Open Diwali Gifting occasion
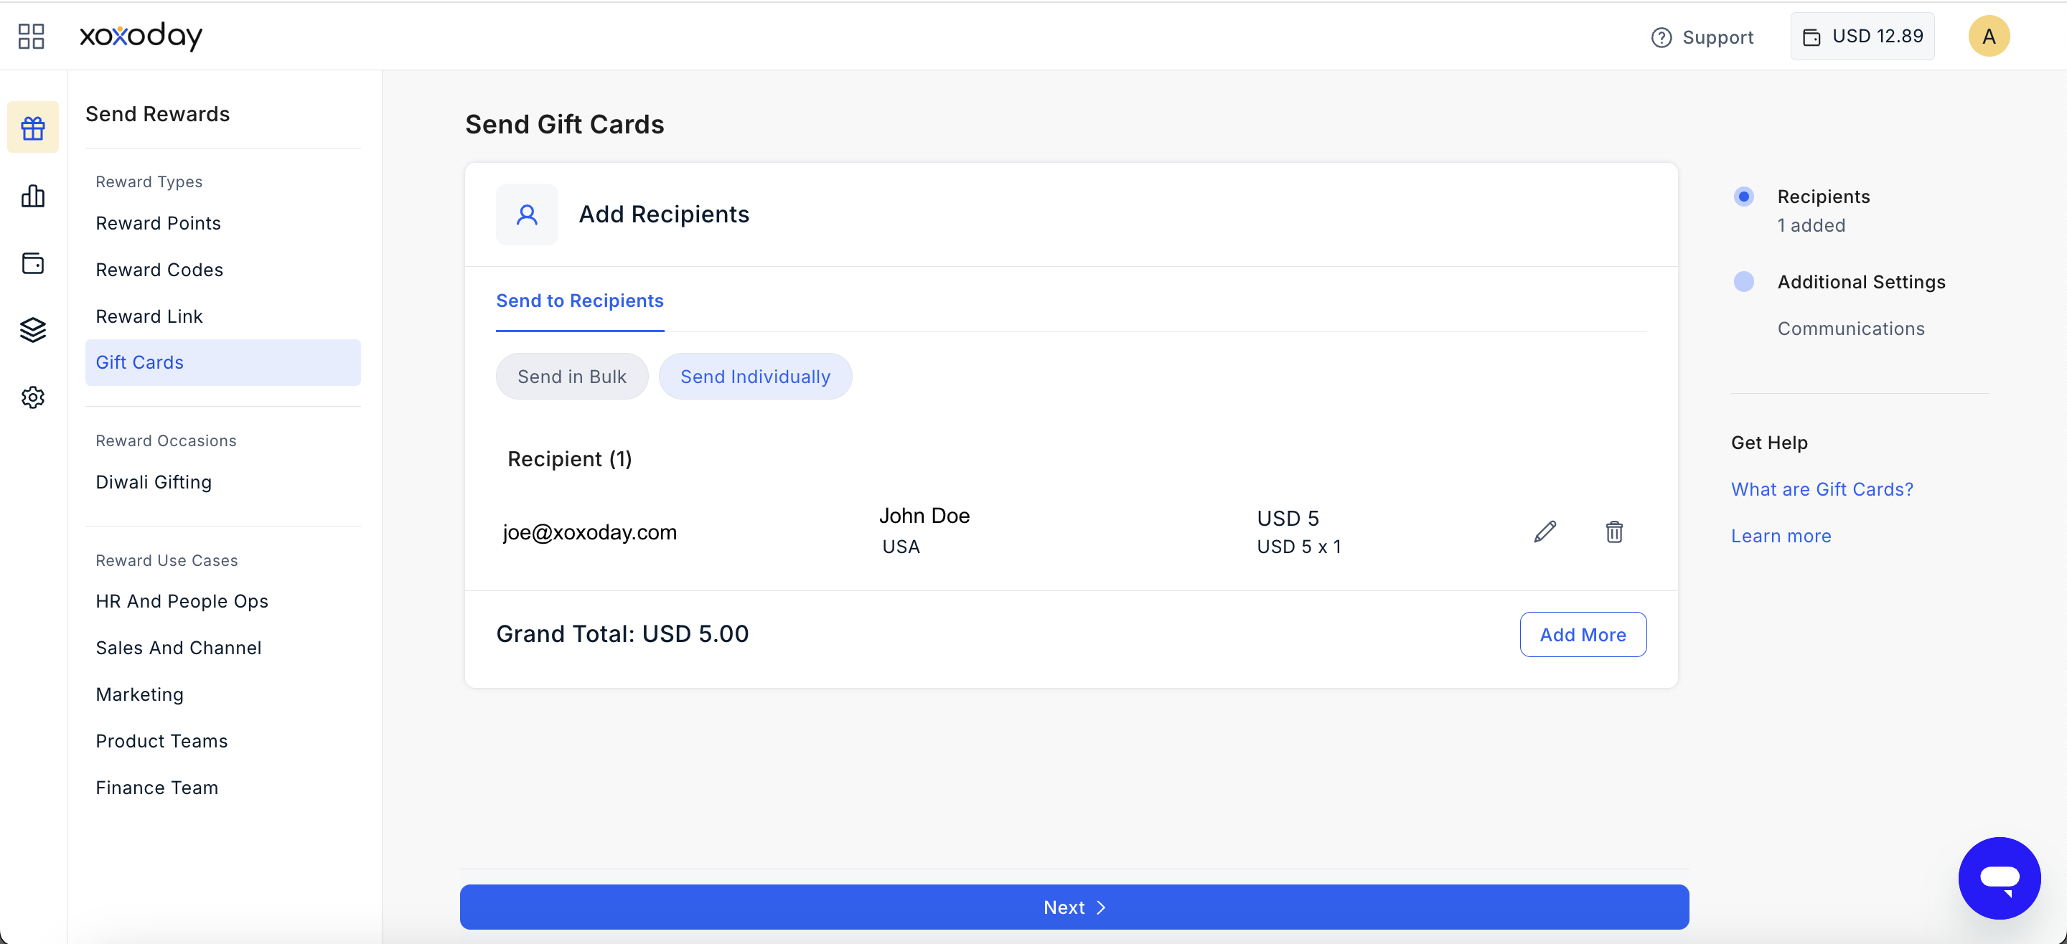2067x944 pixels. [x=154, y=482]
